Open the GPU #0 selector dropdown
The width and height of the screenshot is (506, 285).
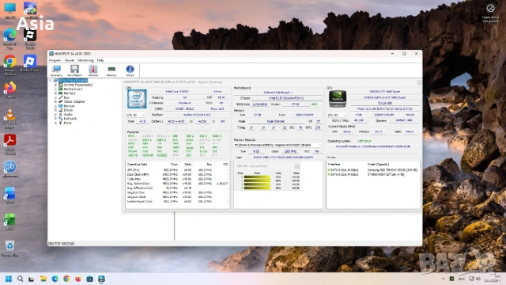[x=337, y=115]
